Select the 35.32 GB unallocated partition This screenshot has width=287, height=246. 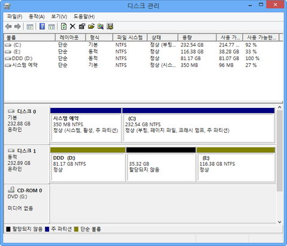pos(161,164)
